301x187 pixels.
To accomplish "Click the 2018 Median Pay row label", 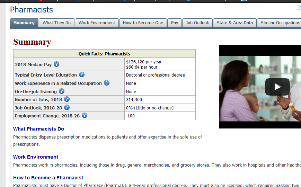I will 33,65.
